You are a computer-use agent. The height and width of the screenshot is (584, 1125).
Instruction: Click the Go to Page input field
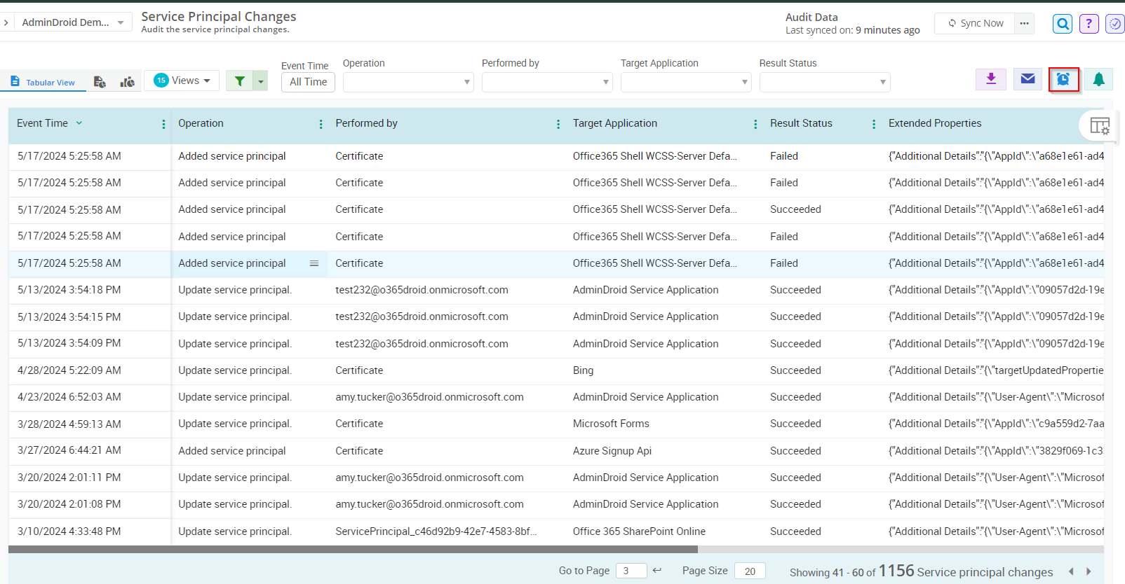point(631,571)
